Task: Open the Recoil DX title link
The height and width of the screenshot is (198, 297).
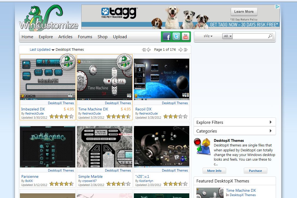Action: pyautogui.click(x=143, y=109)
